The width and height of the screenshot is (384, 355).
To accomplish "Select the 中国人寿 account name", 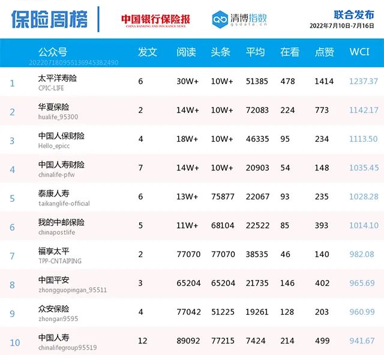I will pyautogui.click(x=53, y=338).
